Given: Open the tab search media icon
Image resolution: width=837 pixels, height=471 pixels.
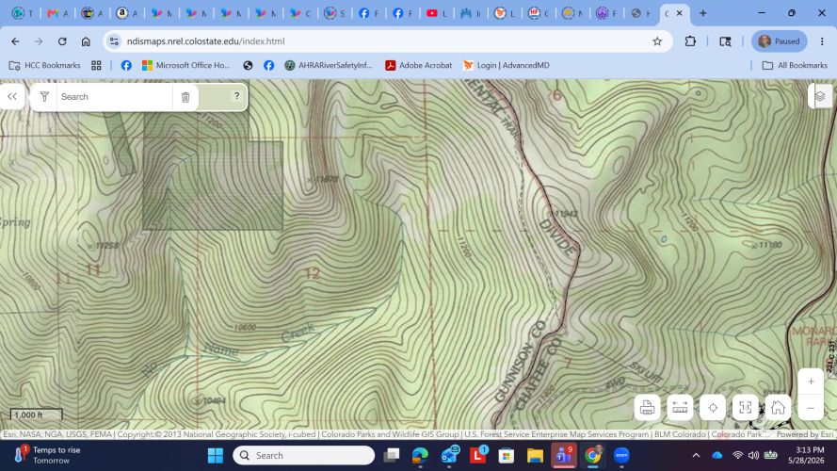Looking at the screenshot, I should click(725, 41).
